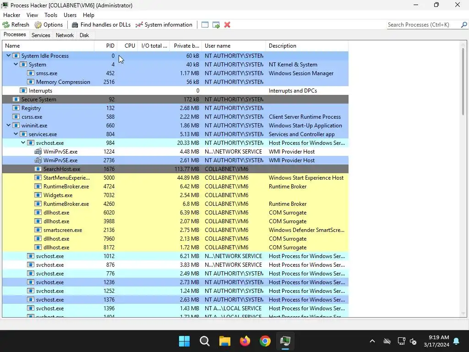Viewport: 469px width, 352px height.
Task: Launch Firefox from the taskbar
Action: point(245,341)
